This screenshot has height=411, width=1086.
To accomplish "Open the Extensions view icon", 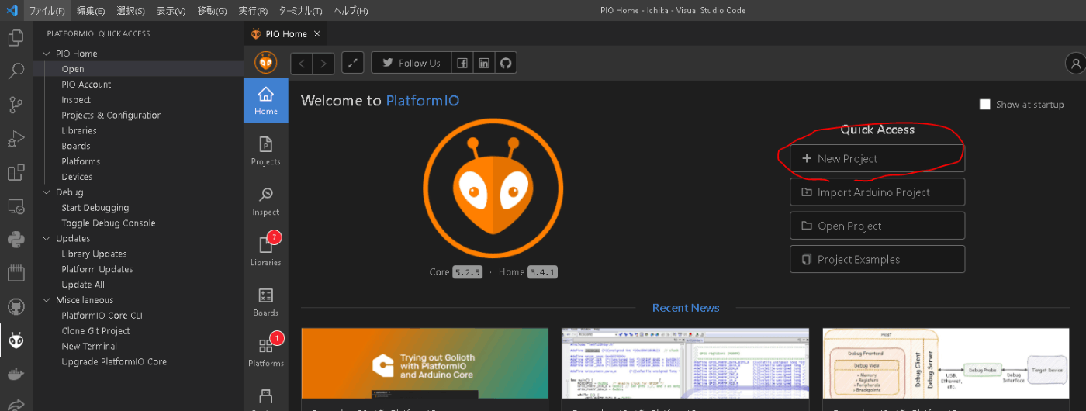I will click(16, 172).
